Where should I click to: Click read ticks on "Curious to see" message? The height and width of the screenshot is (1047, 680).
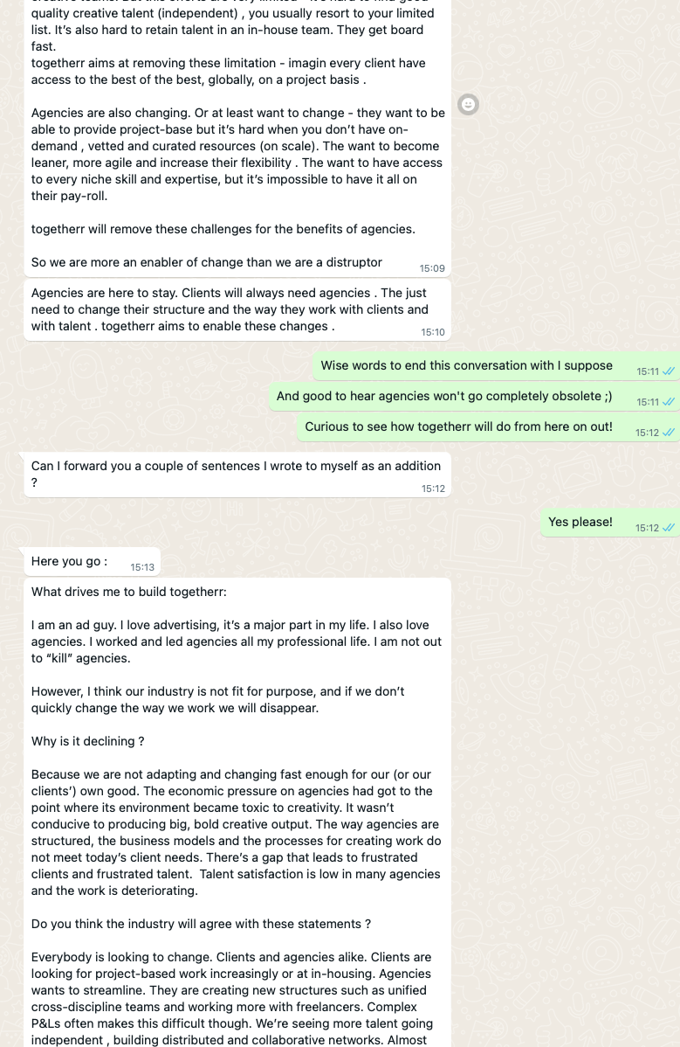(669, 433)
